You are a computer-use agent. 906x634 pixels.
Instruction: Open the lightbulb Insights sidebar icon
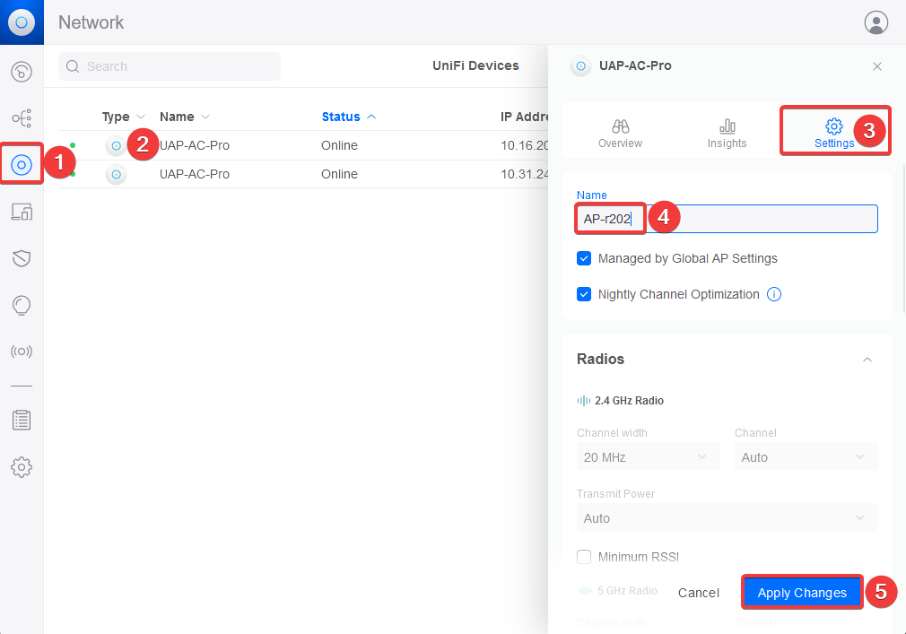pyautogui.click(x=22, y=305)
